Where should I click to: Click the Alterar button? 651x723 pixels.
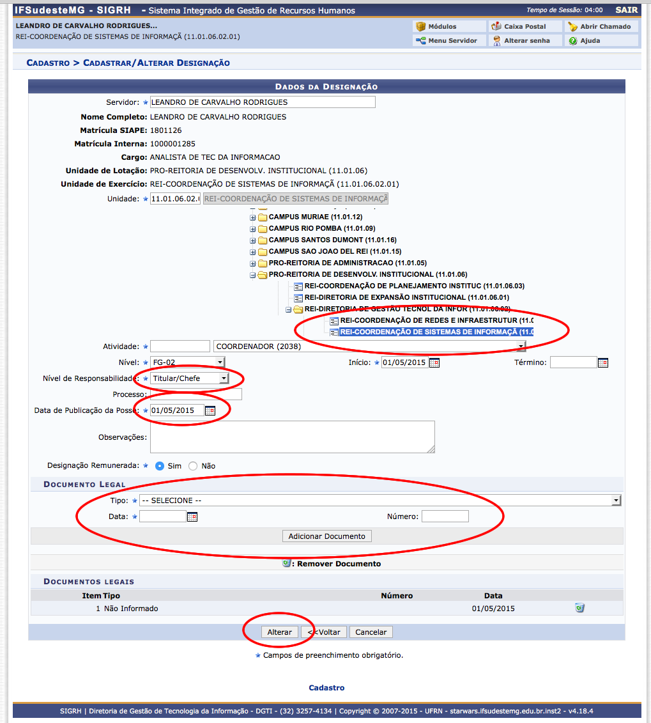279,632
